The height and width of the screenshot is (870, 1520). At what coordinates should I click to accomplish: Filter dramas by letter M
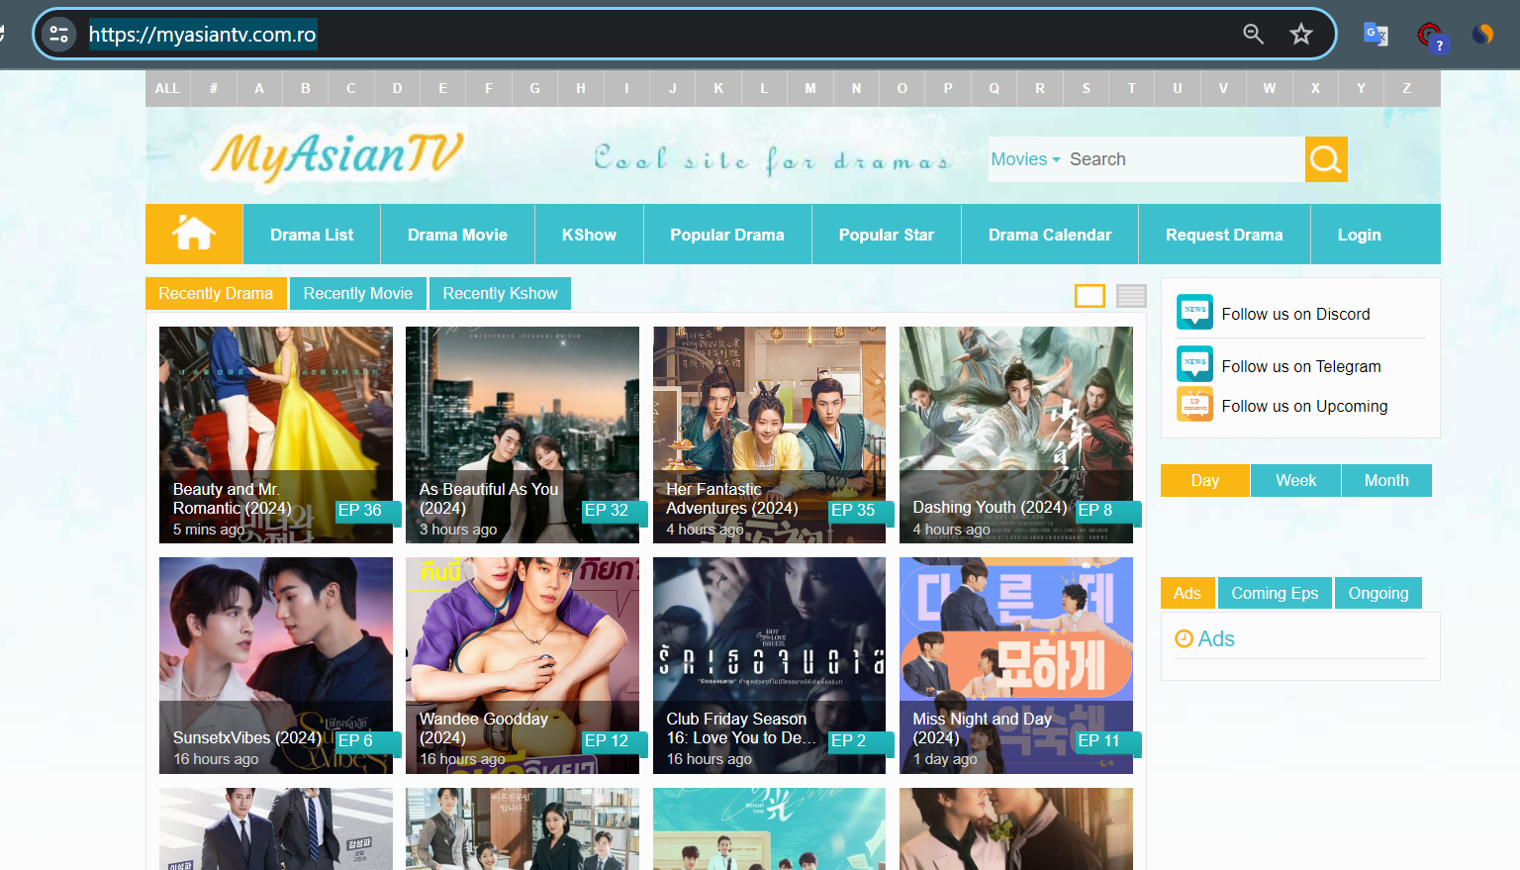(x=810, y=88)
